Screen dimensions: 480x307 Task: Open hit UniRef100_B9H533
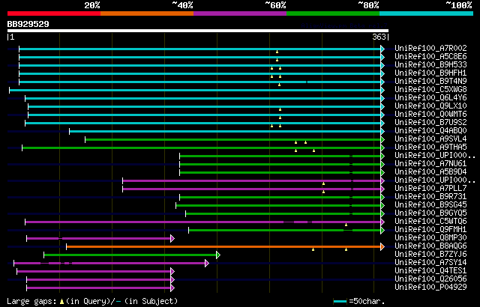coord(430,64)
